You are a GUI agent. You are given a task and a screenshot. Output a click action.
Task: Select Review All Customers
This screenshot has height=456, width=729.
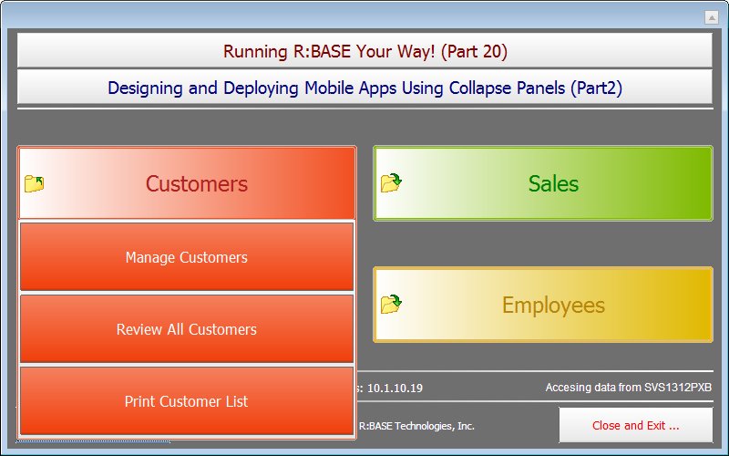(187, 329)
